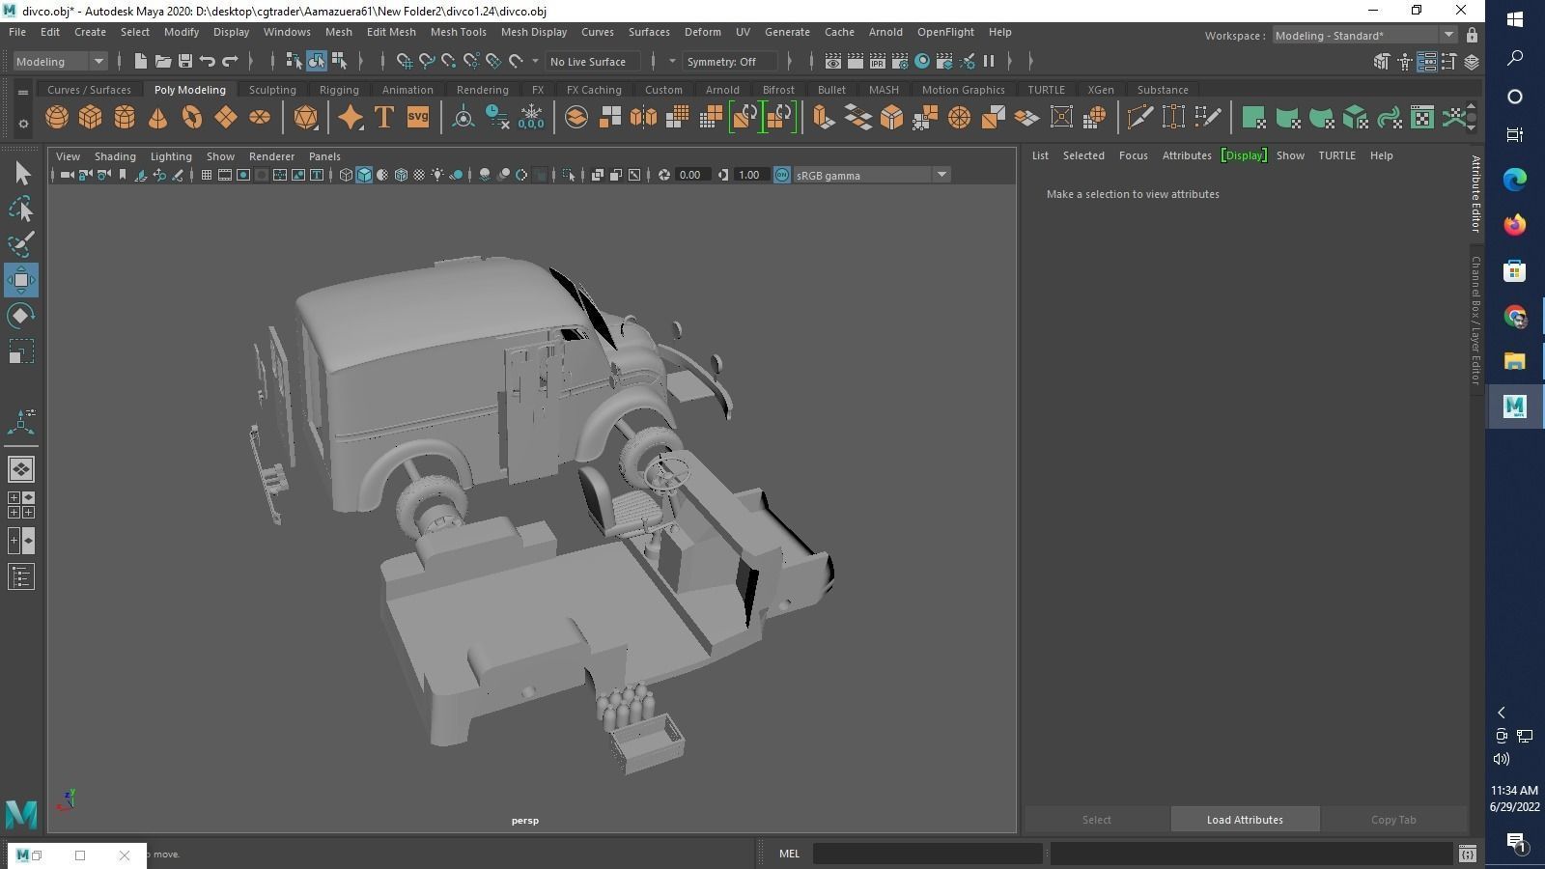
Task: Toggle snap to grids magnet
Action: pos(405,62)
